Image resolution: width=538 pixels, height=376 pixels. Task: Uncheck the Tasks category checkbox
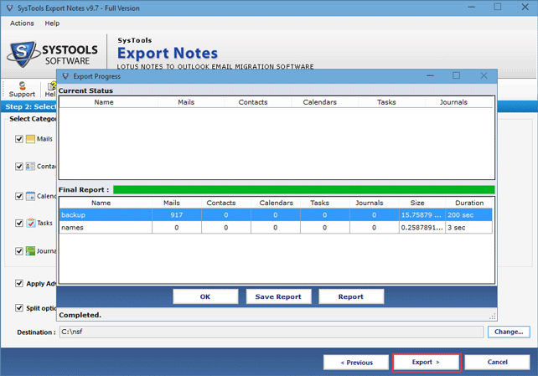19,224
